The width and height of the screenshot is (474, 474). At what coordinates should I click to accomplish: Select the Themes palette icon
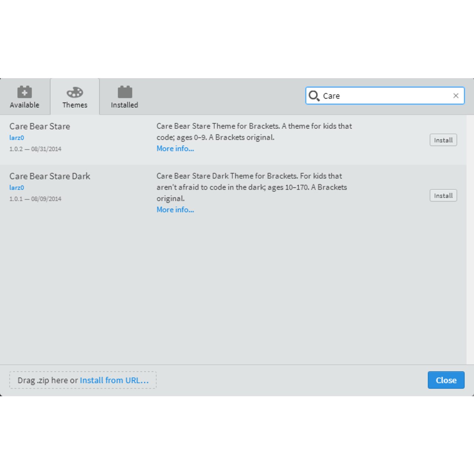[74, 92]
